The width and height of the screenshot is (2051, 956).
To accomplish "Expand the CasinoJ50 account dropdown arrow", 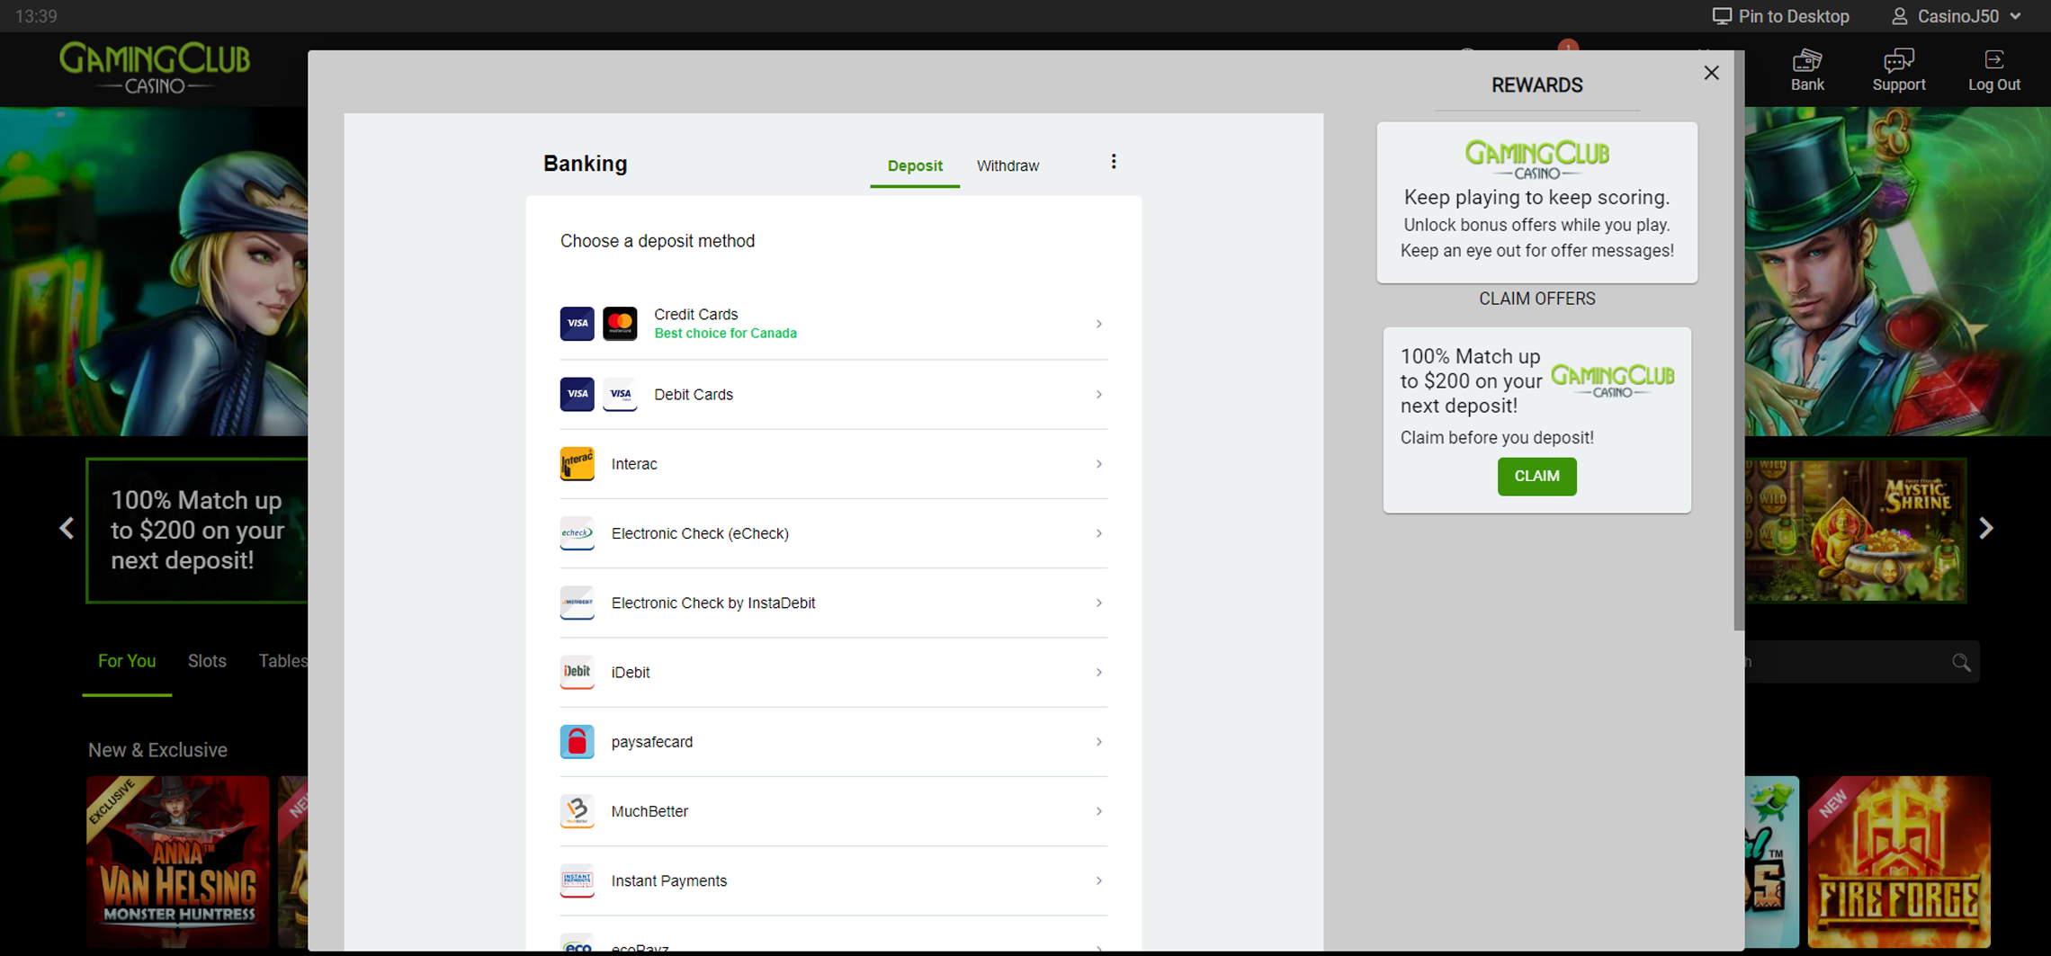I will [x=2016, y=16].
